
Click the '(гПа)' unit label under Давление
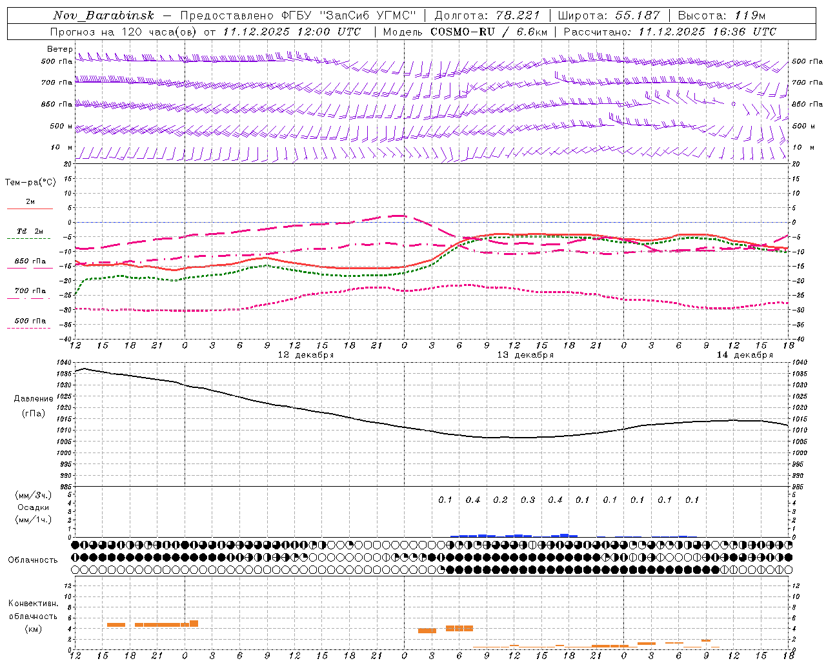34,414
